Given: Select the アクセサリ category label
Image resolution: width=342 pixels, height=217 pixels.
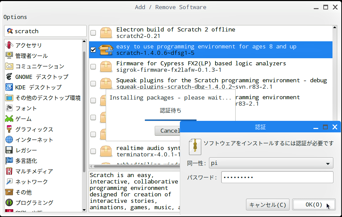Looking at the screenshot, I should click(x=29, y=45).
